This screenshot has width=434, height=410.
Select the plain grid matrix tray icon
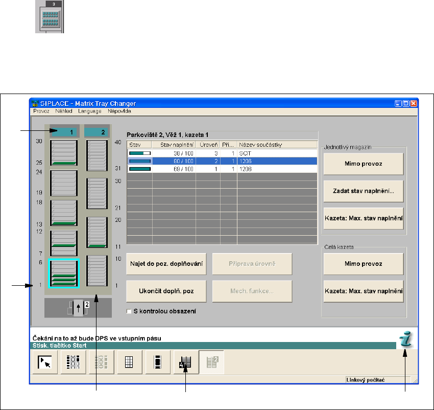[x=129, y=362]
